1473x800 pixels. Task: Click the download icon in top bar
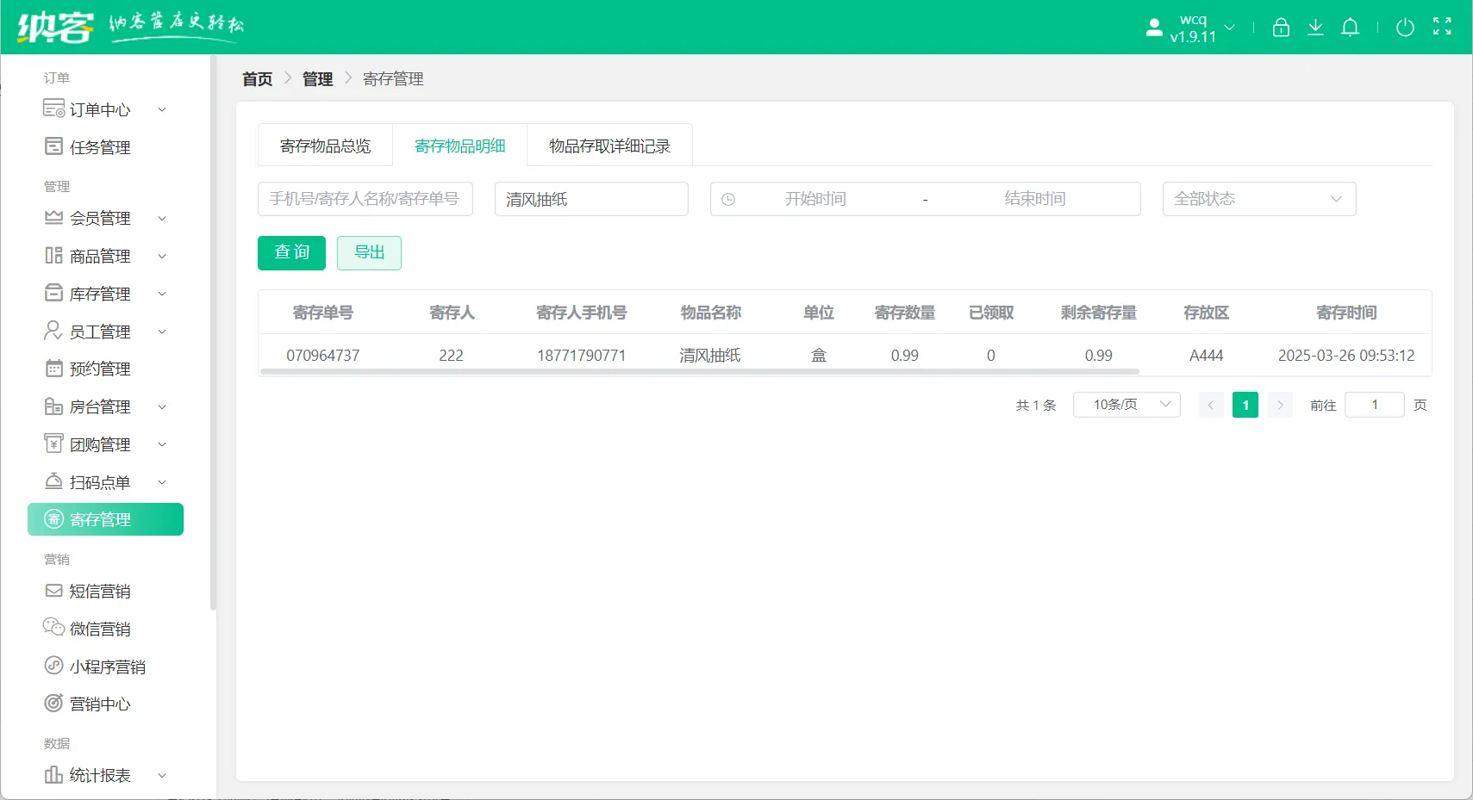[1315, 28]
